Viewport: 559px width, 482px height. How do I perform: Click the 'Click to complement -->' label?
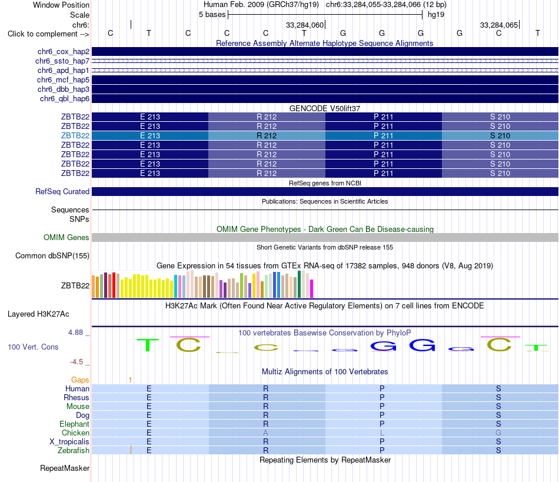(x=48, y=34)
